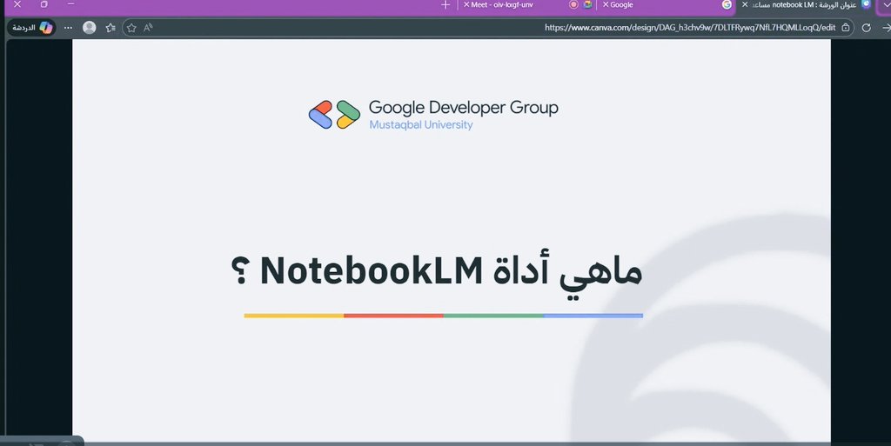The height and width of the screenshot is (446, 891).
Task: Click the Google favicon on the tab
Action: (727, 4)
